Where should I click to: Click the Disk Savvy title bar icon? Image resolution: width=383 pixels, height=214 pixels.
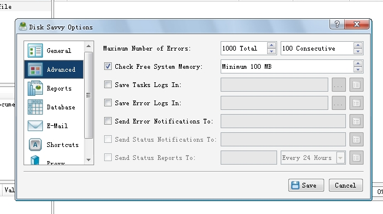coord(23,26)
